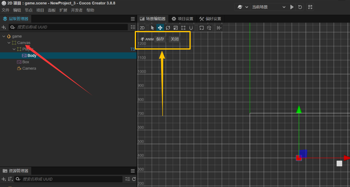Select the rect transform tool

point(183,28)
